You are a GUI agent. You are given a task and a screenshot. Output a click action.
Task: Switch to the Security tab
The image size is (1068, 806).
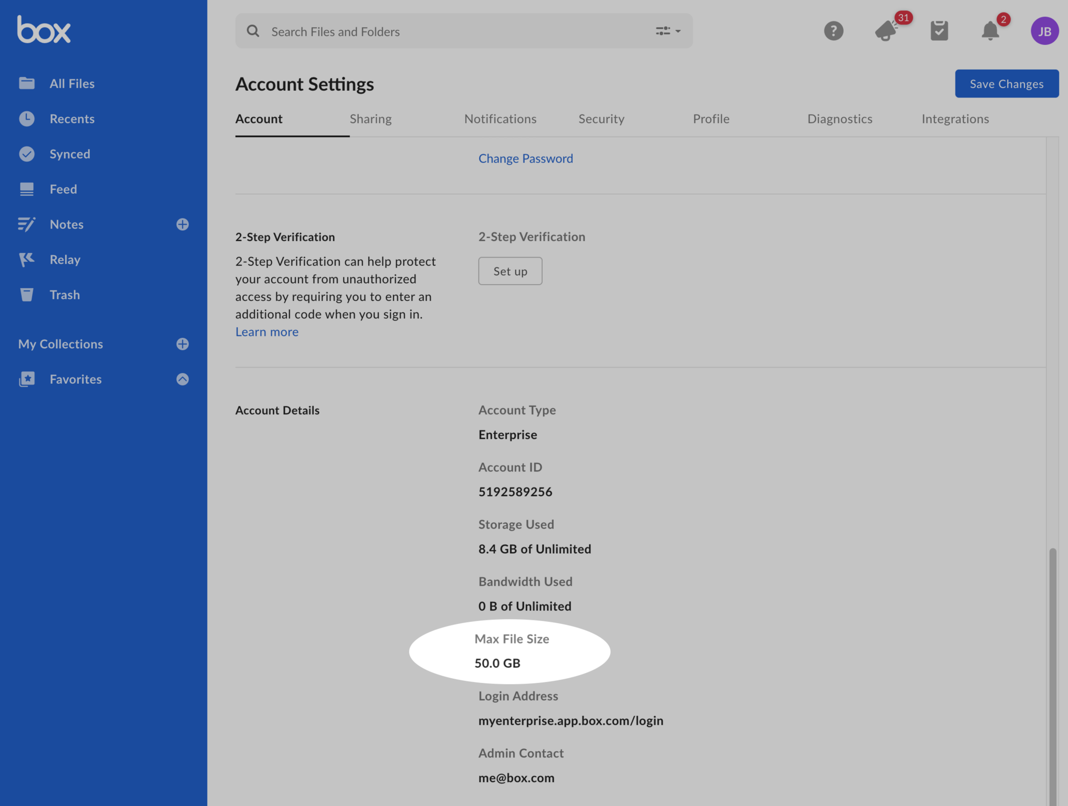click(601, 119)
